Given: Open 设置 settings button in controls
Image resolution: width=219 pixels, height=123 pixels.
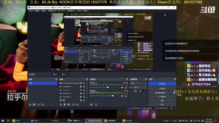Looking at the screenshot, I should tap(162, 101).
